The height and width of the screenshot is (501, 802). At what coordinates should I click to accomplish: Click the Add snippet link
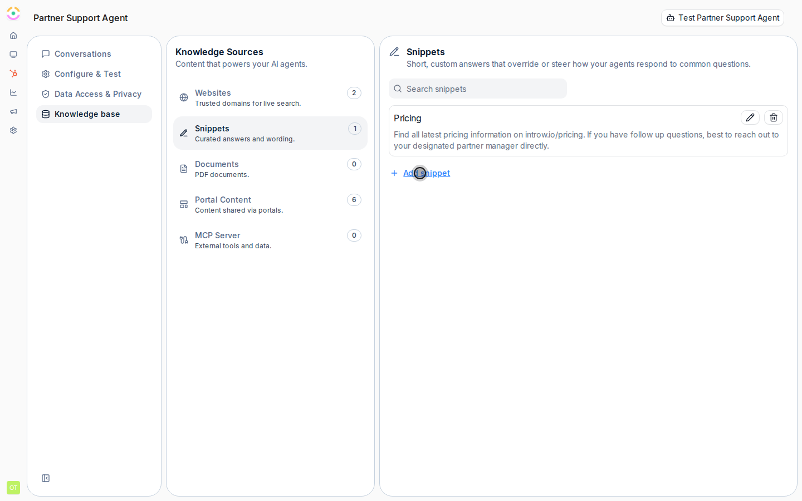[x=421, y=173]
